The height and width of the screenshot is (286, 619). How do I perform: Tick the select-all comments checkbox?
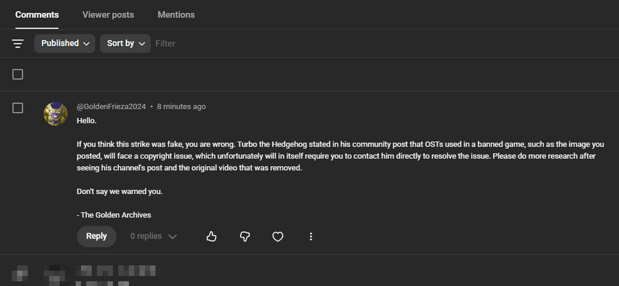tap(18, 74)
